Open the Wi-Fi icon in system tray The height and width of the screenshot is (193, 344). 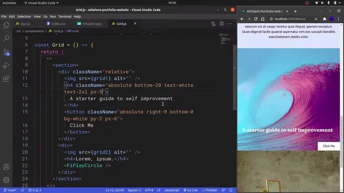tap(316, 3)
